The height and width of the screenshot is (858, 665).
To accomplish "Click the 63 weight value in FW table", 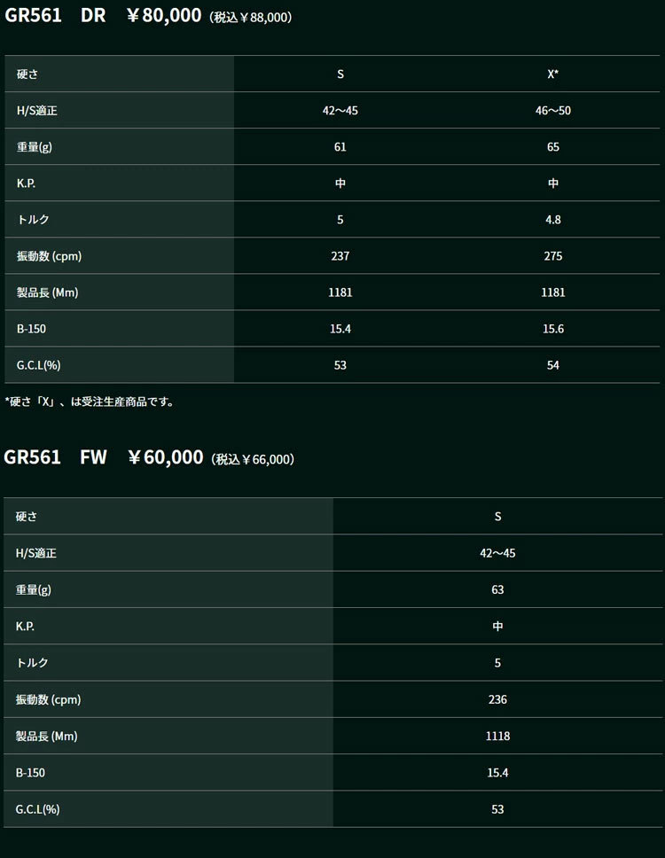I will tap(497, 590).
